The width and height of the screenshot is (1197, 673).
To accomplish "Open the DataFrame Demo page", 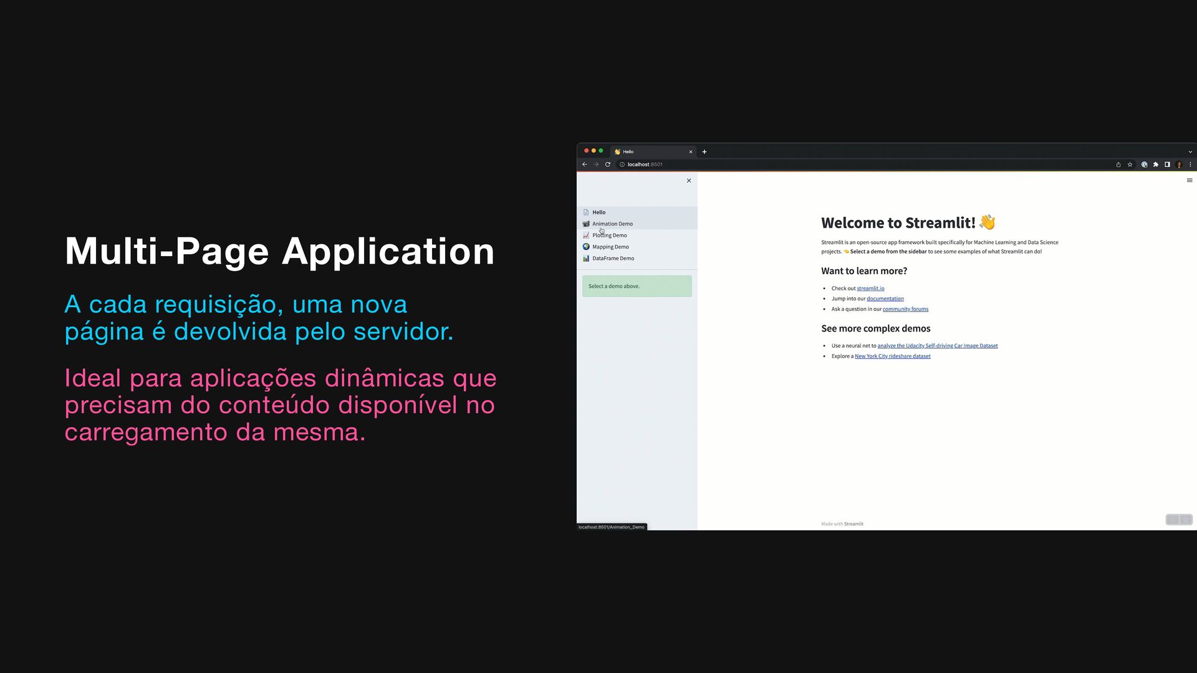I will [x=637, y=258].
